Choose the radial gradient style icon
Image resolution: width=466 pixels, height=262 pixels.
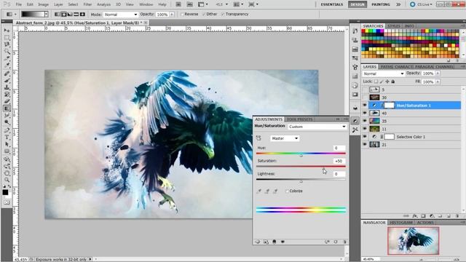coord(63,15)
